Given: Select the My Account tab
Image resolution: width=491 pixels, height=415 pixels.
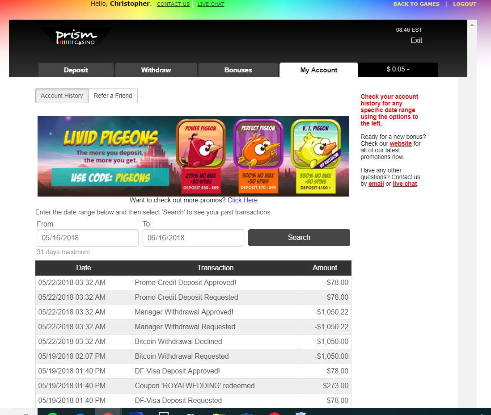Looking at the screenshot, I should click(319, 70).
